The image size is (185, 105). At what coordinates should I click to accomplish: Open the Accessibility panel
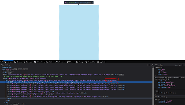pos(90,62)
